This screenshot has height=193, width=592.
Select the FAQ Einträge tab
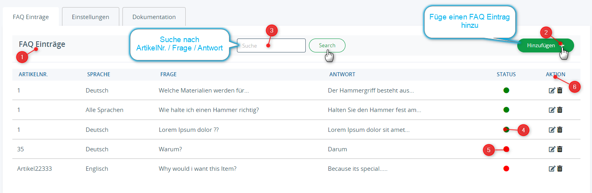[x=31, y=17]
